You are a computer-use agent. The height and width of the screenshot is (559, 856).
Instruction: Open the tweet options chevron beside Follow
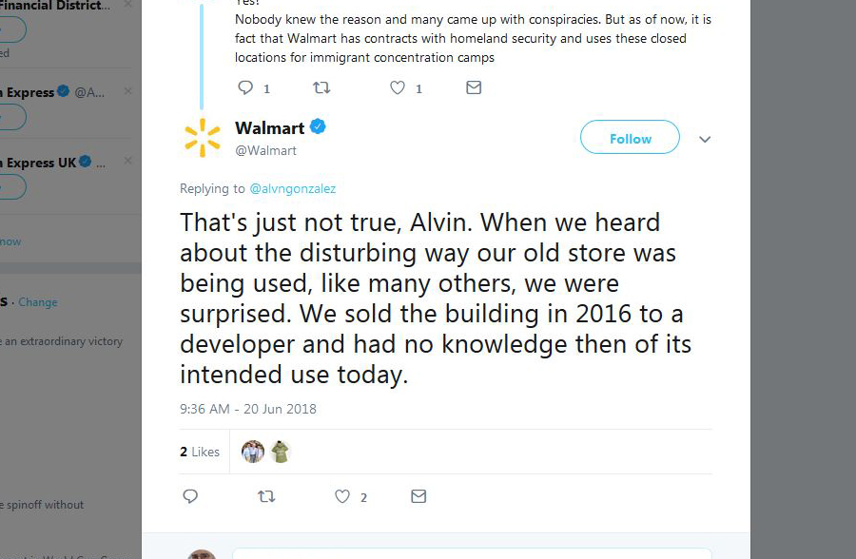click(x=705, y=139)
